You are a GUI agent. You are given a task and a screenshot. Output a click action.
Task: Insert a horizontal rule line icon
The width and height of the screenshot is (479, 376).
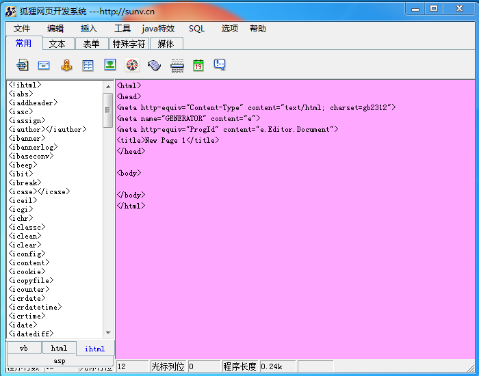(177, 66)
